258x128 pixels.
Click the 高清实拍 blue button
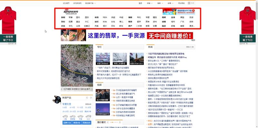[x=86, y=123]
